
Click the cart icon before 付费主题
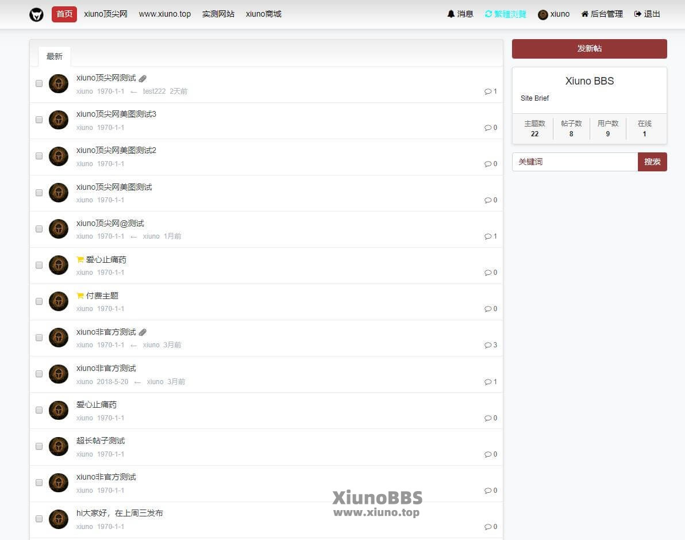click(80, 296)
